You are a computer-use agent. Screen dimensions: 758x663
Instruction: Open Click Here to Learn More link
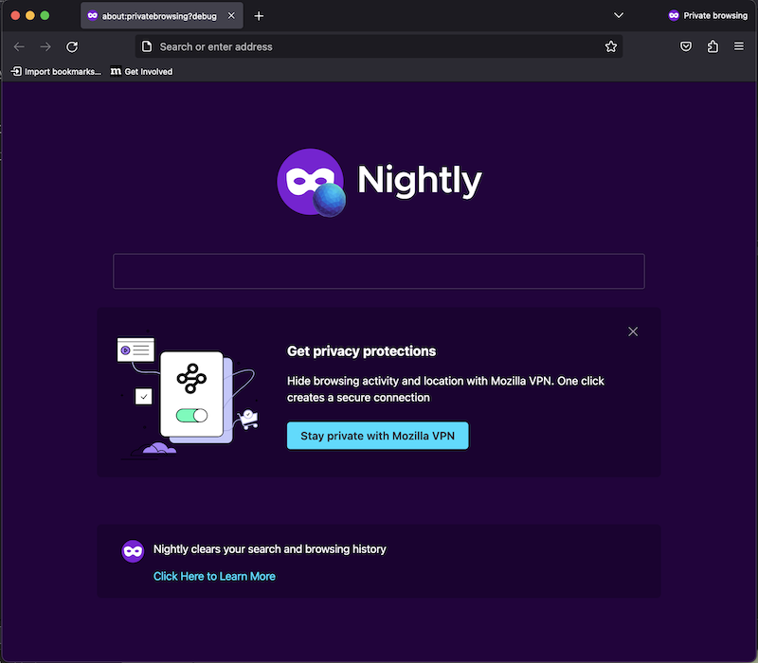pyautogui.click(x=214, y=576)
